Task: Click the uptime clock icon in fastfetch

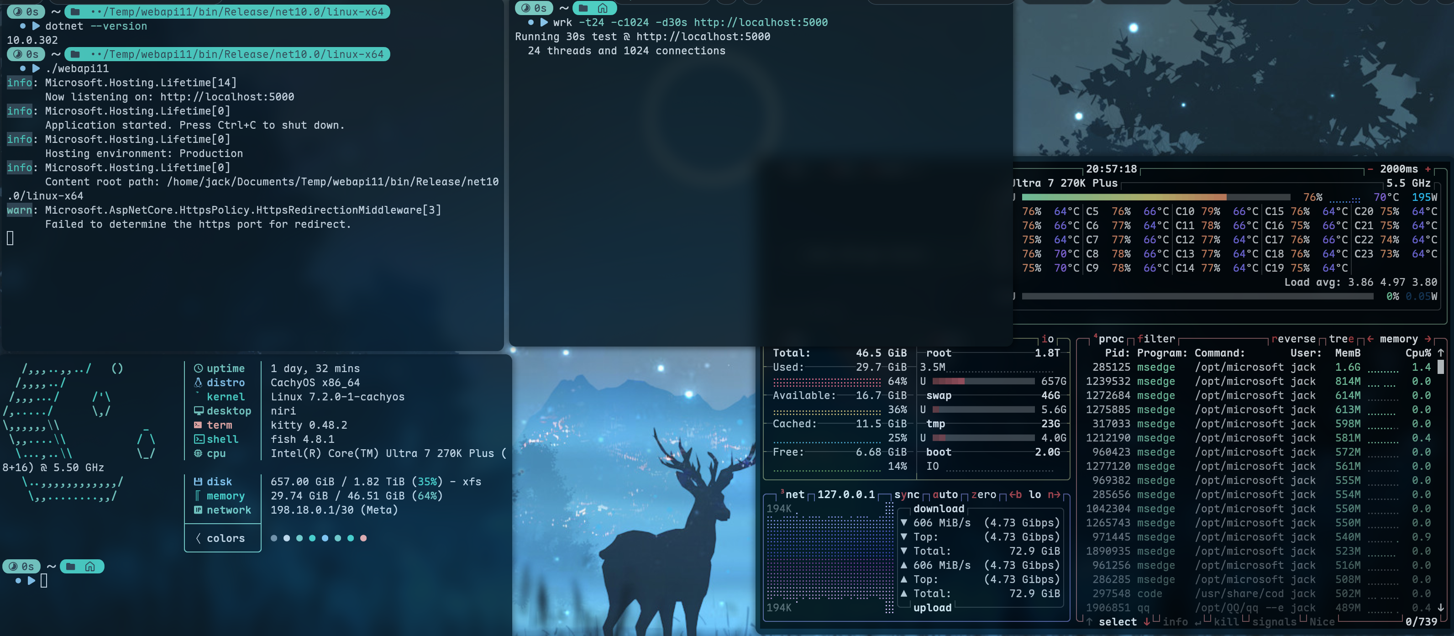Action: pyautogui.click(x=198, y=368)
